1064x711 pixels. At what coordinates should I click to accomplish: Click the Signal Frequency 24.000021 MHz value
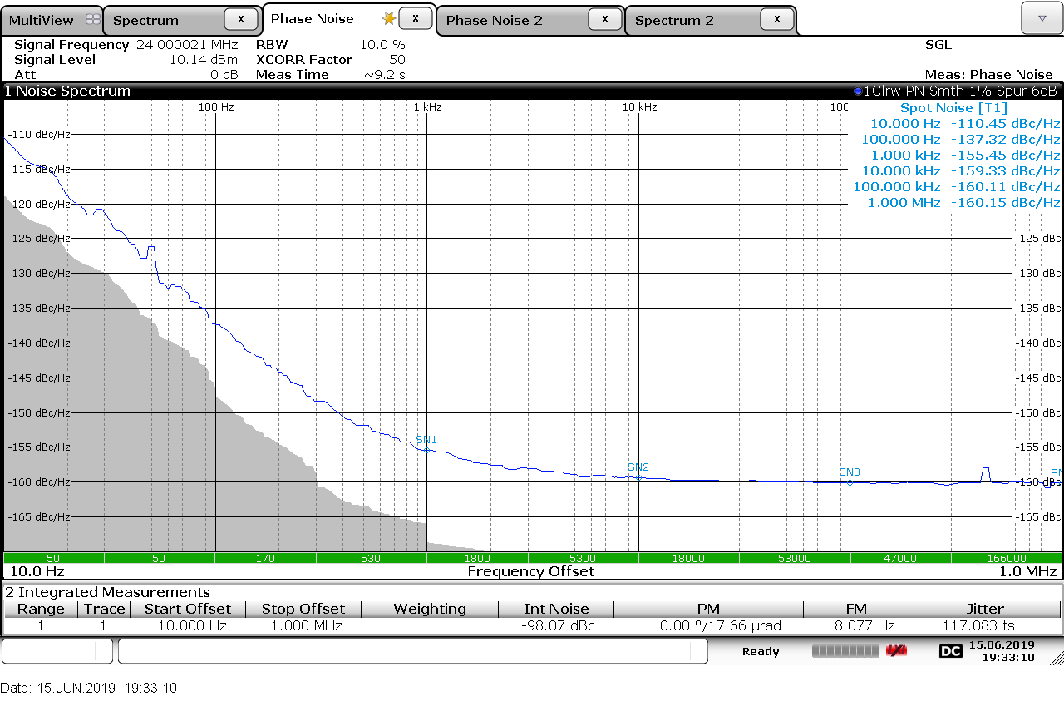point(187,45)
